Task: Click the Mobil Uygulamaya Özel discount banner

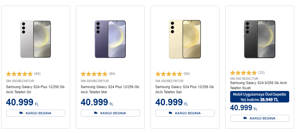Action: tap(260, 97)
